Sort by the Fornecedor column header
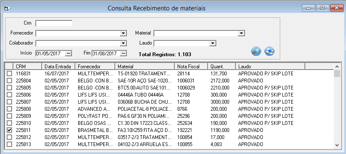346x154 pixels. (x=95, y=66)
